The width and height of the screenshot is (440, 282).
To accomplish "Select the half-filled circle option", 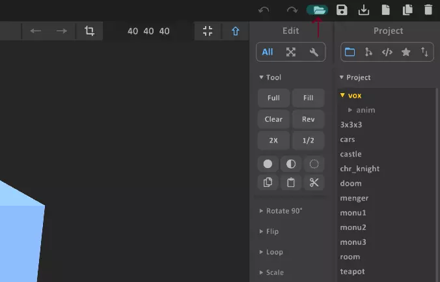I will pos(291,164).
